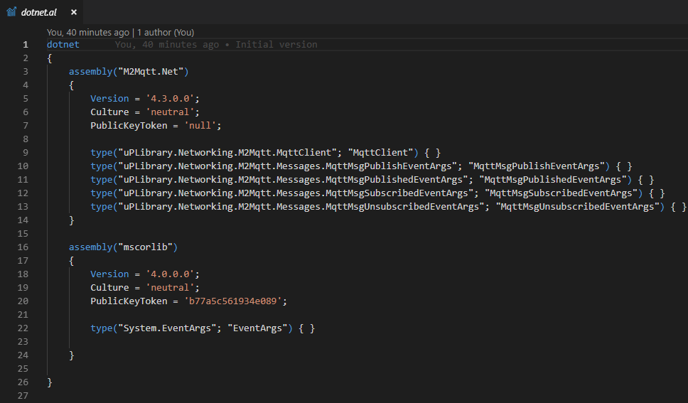Click the closing brace on line 14
Viewport: 688px width, 403px height.
(72, 220)
